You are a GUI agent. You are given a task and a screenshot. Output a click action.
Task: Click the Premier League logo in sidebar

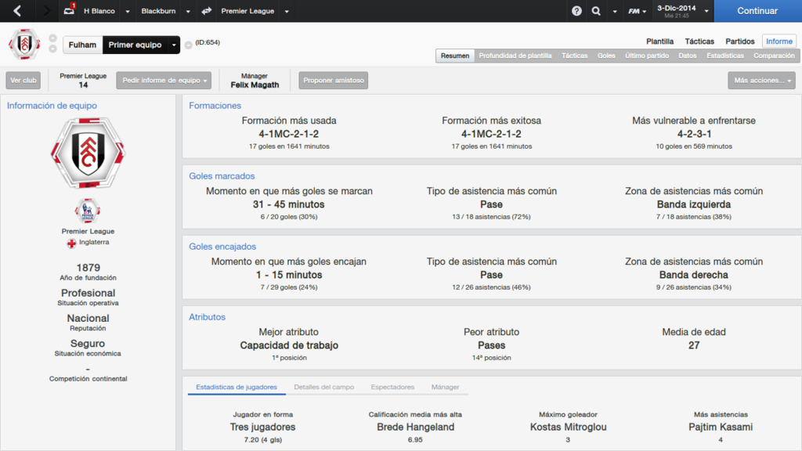click(x=88, y=210)
